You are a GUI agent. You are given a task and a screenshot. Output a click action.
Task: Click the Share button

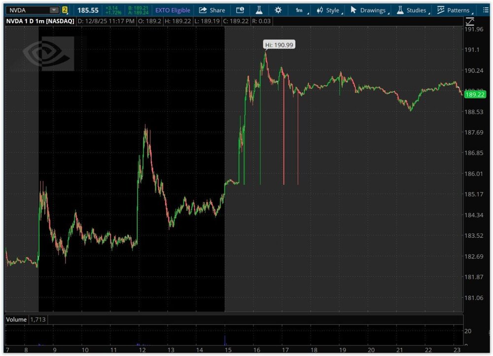click(211, 10)
